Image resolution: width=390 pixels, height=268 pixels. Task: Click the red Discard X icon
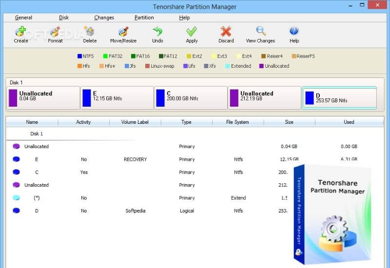tap(226, 32)
